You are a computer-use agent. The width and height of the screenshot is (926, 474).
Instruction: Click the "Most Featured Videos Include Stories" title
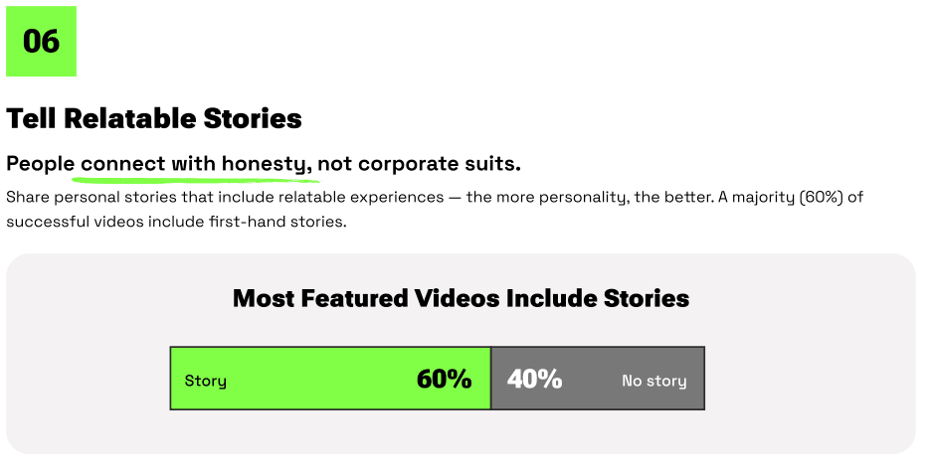pyautogui.click(x=461, y=298)
